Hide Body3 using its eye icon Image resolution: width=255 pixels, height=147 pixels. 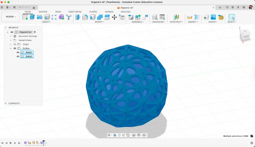18,56
